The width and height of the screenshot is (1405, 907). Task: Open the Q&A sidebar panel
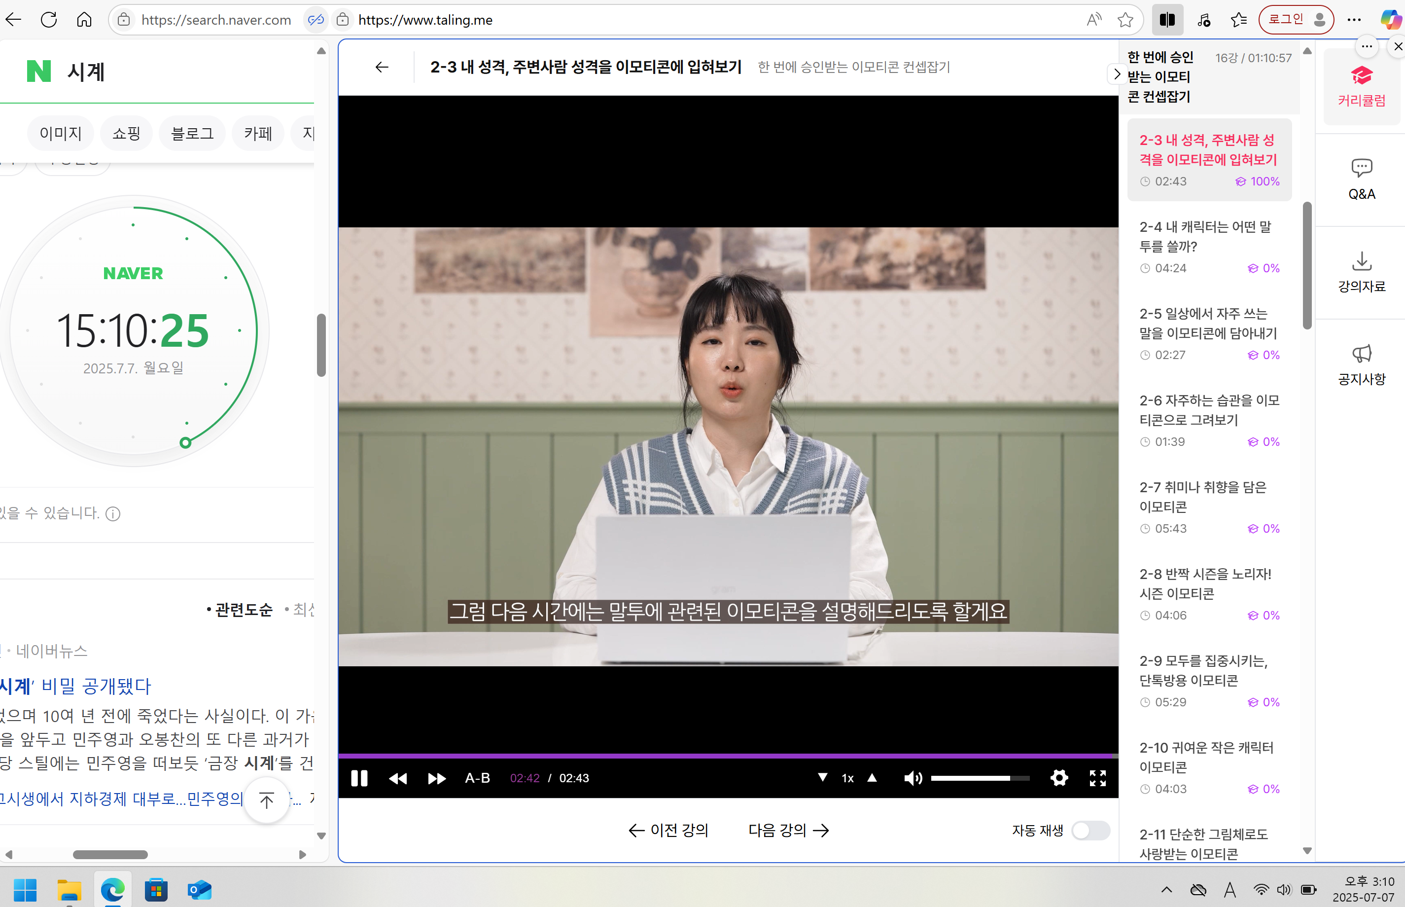click(1362, 179)
